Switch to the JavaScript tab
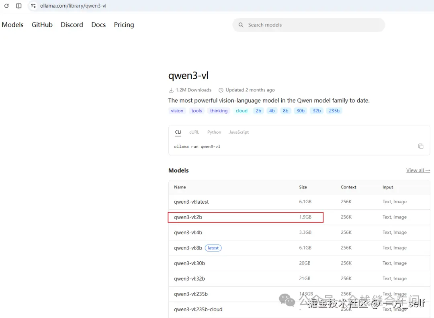 click(239, 132)
